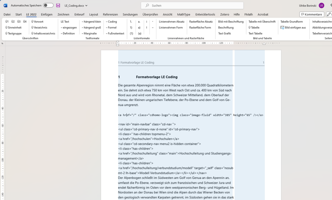This screenshot has width=332, height=200.
Task: Apply the Ü2 heading style
Action: [13, 22]
